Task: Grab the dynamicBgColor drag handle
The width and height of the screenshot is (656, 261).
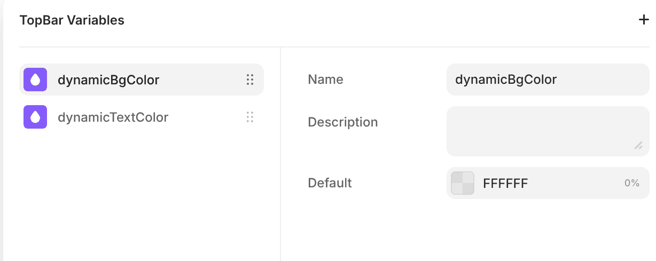Action: (x=249, y=80)
